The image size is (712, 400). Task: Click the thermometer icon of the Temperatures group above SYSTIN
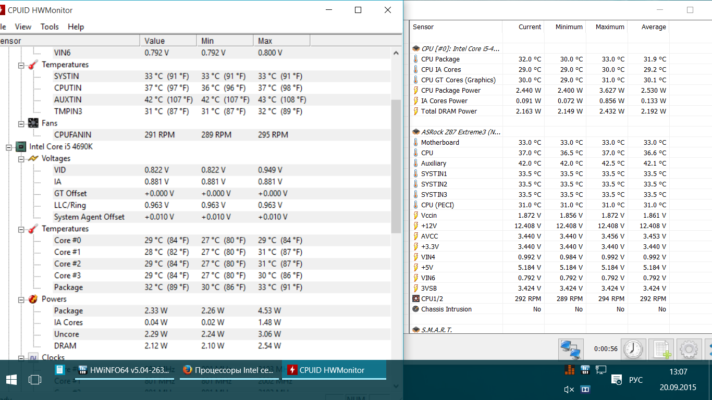(33, 65)
